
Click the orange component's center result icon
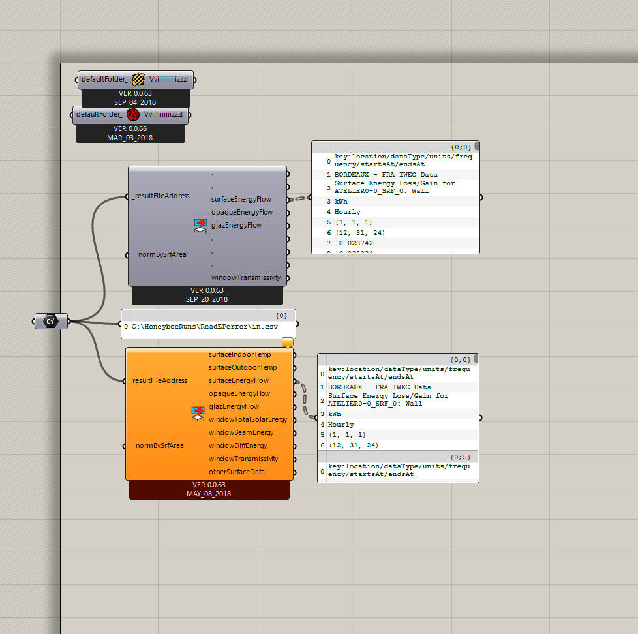click(x=198, y=414)
